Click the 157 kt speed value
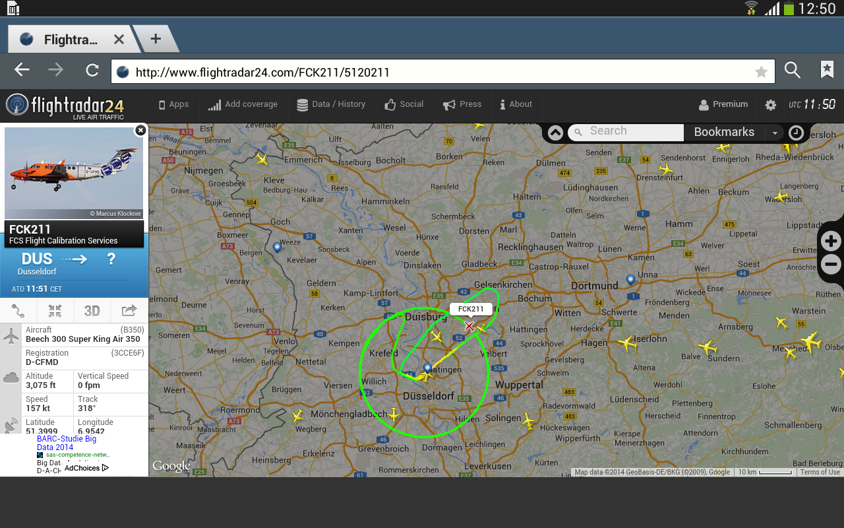Viewport: 844px width, 528px height. [38, 409]
